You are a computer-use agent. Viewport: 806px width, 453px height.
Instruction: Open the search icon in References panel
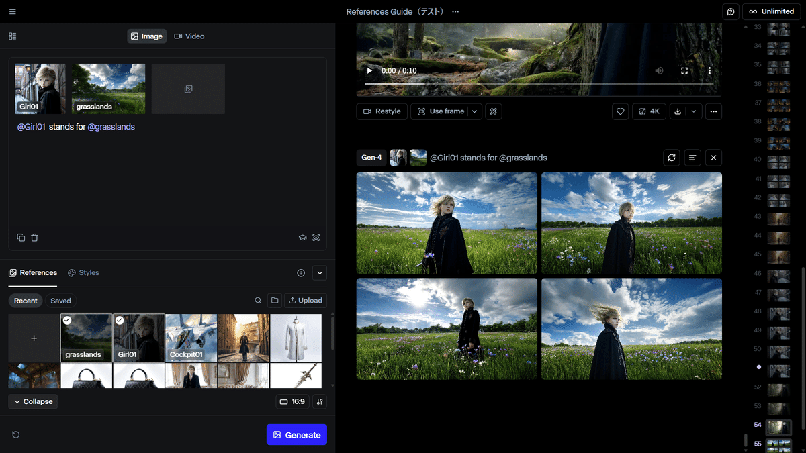coord(258,301)
